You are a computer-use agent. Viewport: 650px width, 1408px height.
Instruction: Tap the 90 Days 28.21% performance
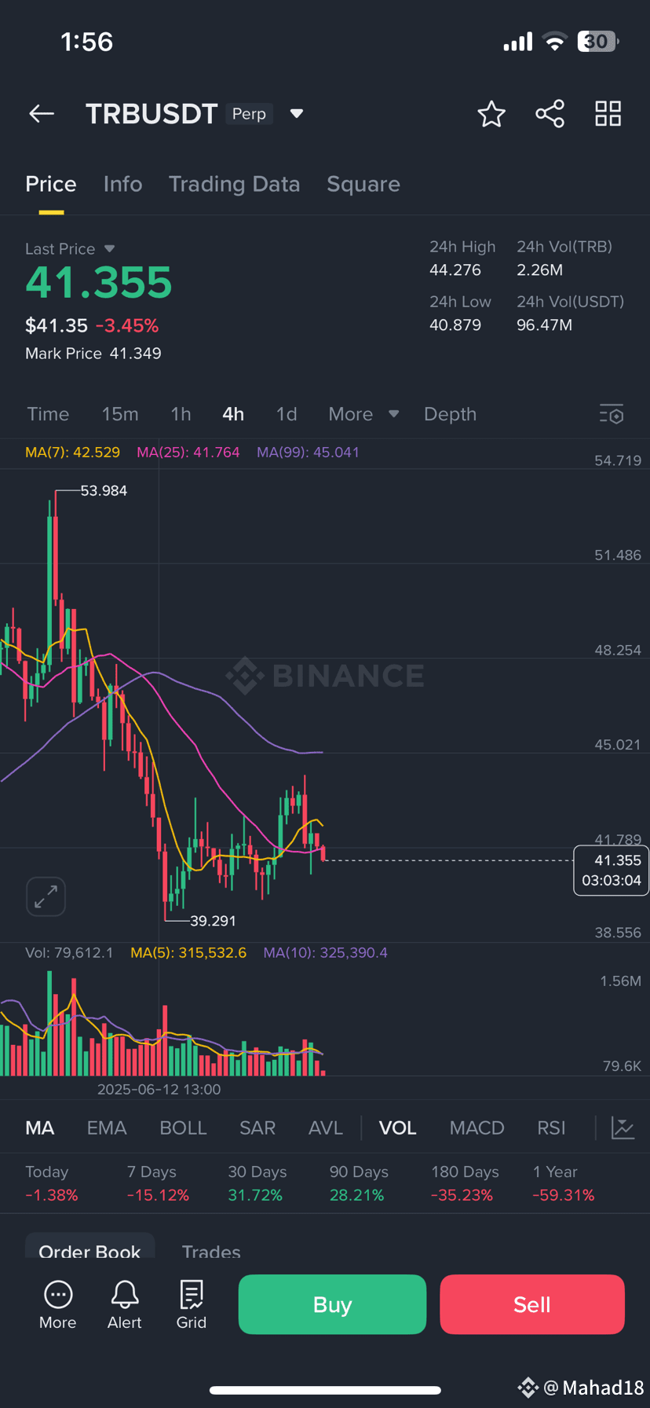click(x=359, y=1183)
